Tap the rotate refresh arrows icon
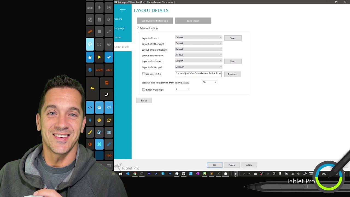 point(109,120)
